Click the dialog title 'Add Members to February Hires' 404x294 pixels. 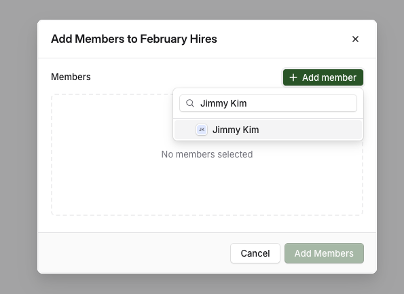click(134, 39)
